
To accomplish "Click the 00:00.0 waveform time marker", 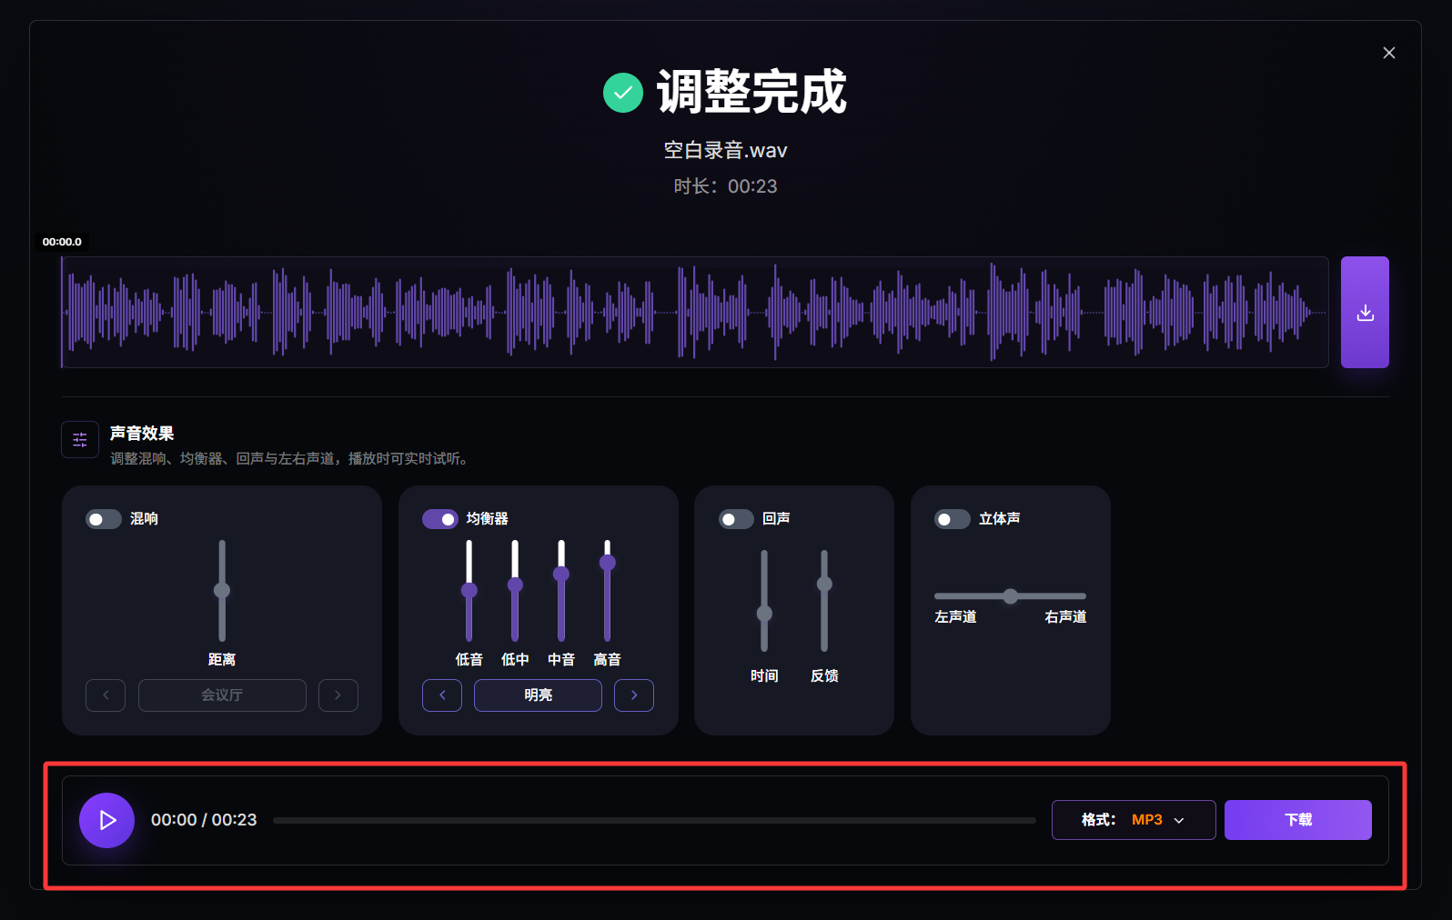I will point(62,242).
